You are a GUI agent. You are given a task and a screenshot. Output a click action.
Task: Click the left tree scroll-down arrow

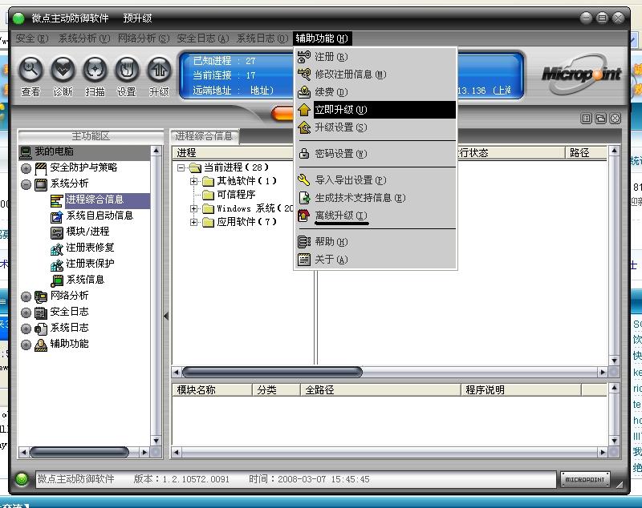[156, 441]
